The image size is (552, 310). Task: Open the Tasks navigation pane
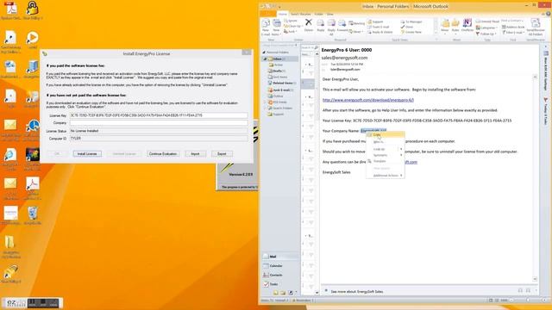click(x=280, y=284)
